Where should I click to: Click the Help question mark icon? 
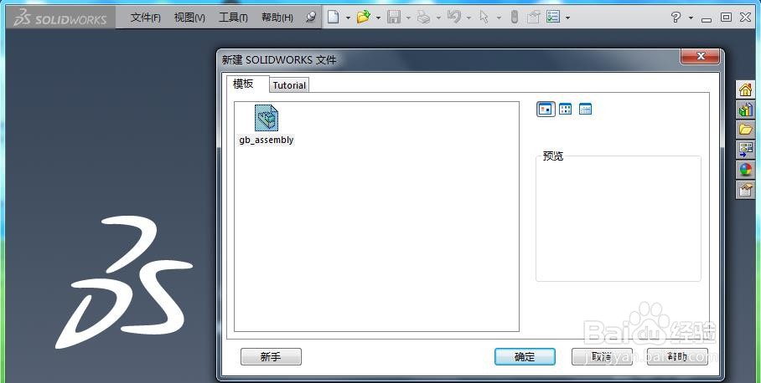click(x=676, y=18)
